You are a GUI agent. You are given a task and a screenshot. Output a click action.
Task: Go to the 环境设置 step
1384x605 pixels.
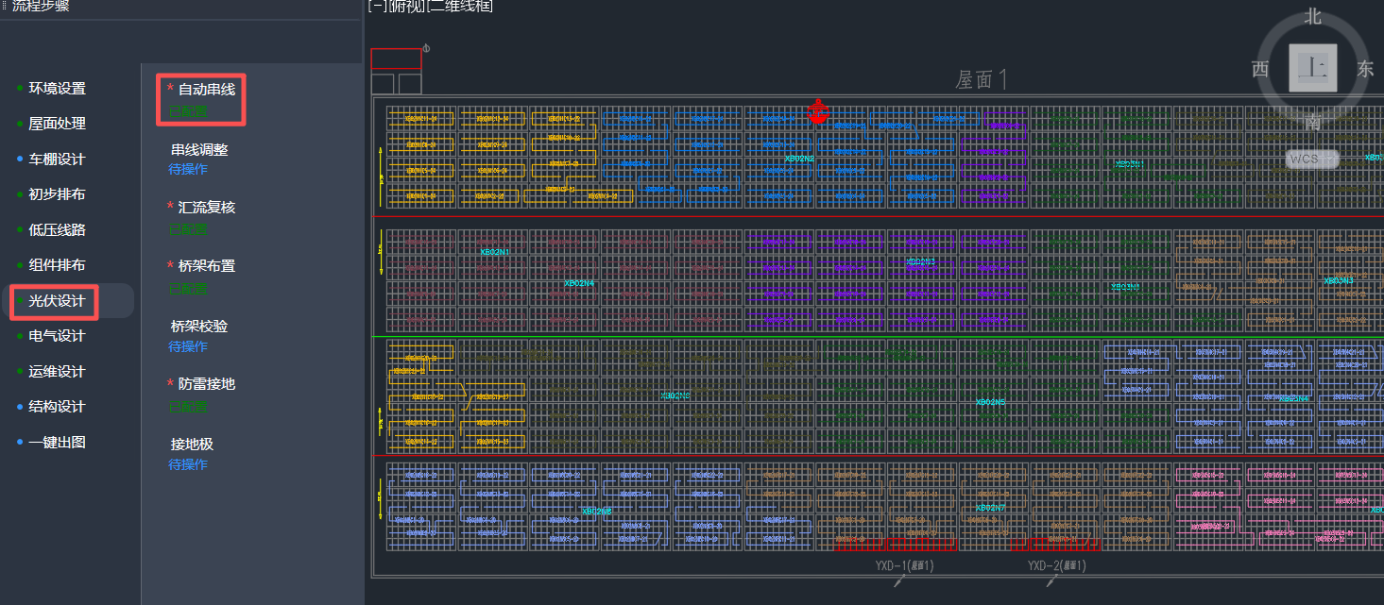[57, 89]
